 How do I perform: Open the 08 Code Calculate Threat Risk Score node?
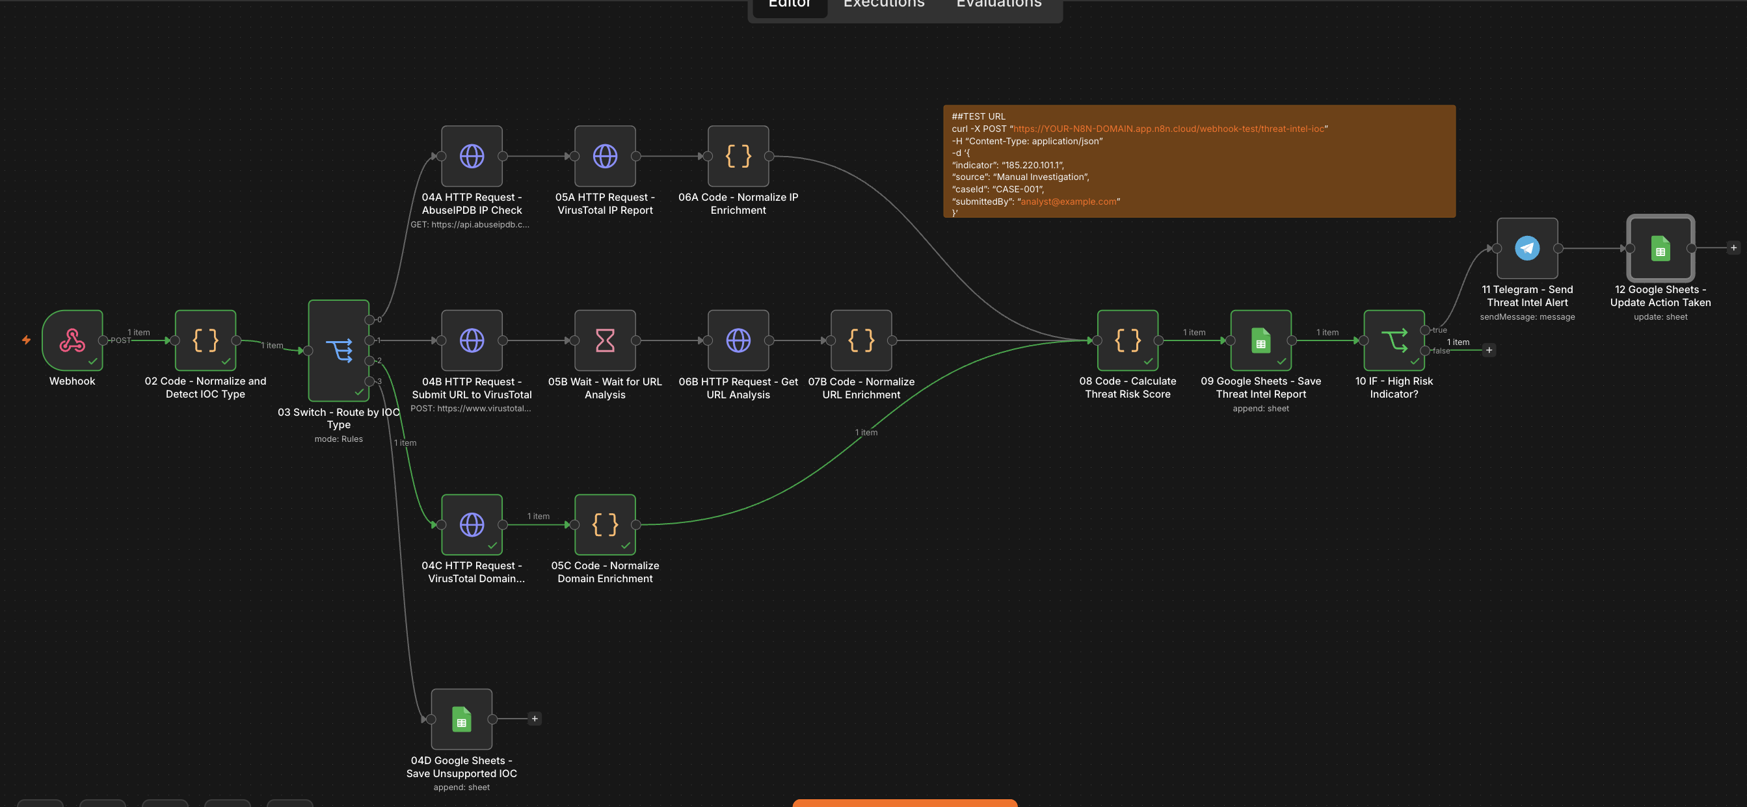point(1128,340)
